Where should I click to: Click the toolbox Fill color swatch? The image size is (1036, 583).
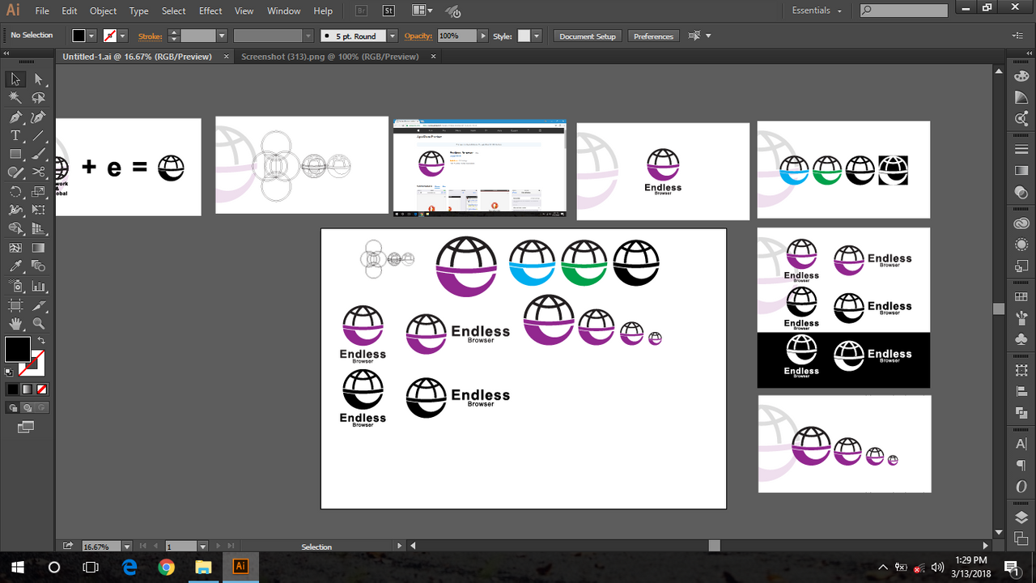coord(18,350)
